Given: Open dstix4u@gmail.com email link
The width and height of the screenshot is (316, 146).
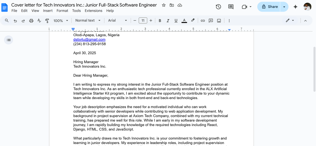Looking at the screenshot, I should [x=89, y=40].
